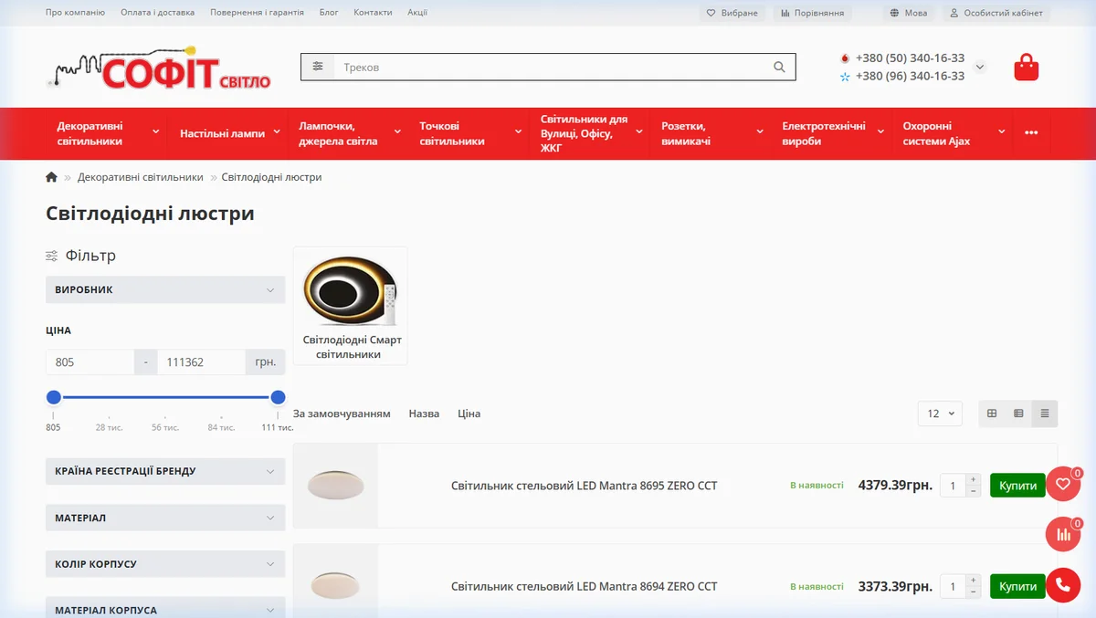Screen dimensions: 1096x618
Task: Increase quantity for Mantra 8695 ZERO CCT
Action: click(973, 479)
